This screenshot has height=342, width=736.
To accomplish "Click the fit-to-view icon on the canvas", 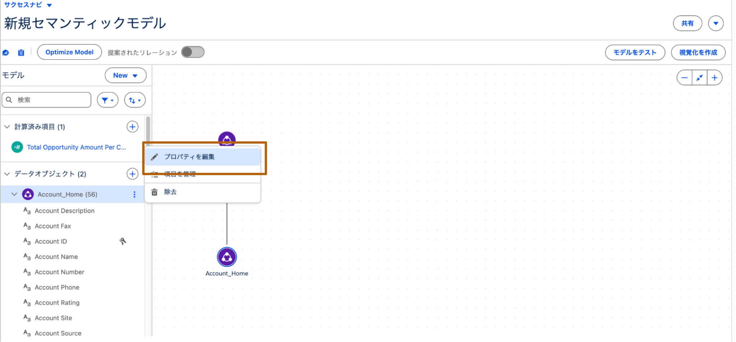I will (699, 77).
